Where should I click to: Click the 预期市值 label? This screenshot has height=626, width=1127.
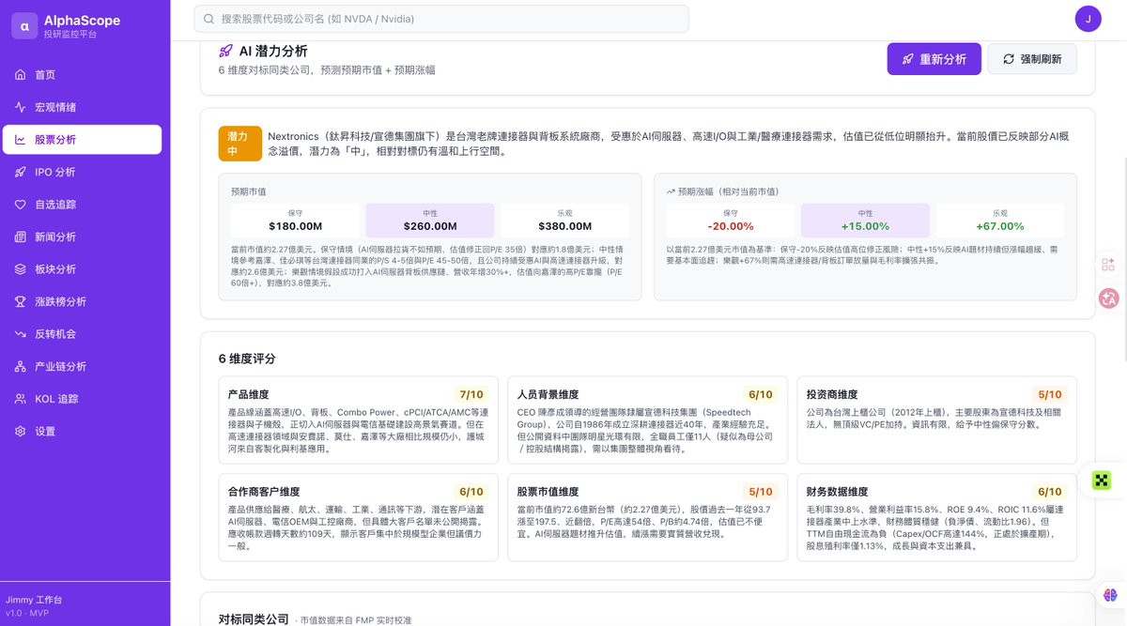coord(249,191)
